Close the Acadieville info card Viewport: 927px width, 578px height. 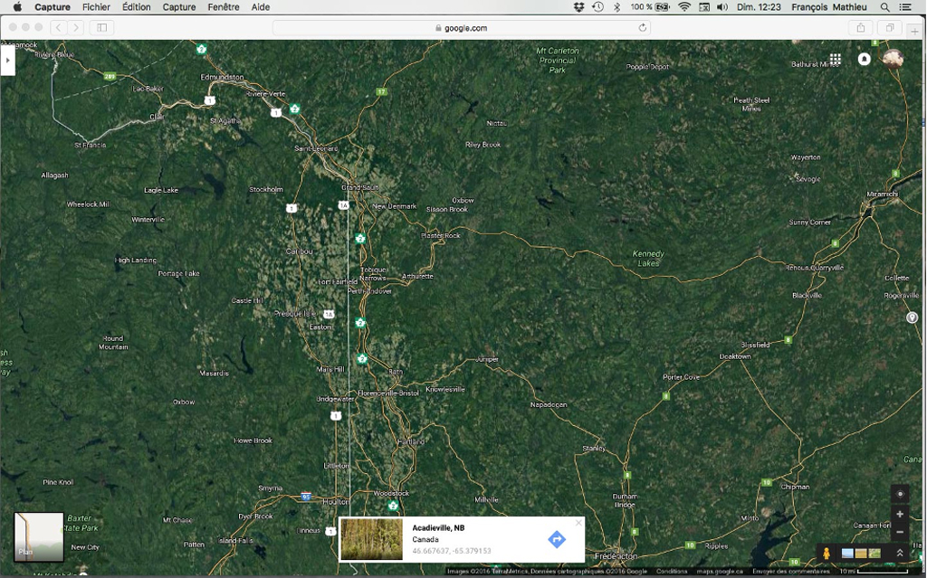(x=578, y=523)
